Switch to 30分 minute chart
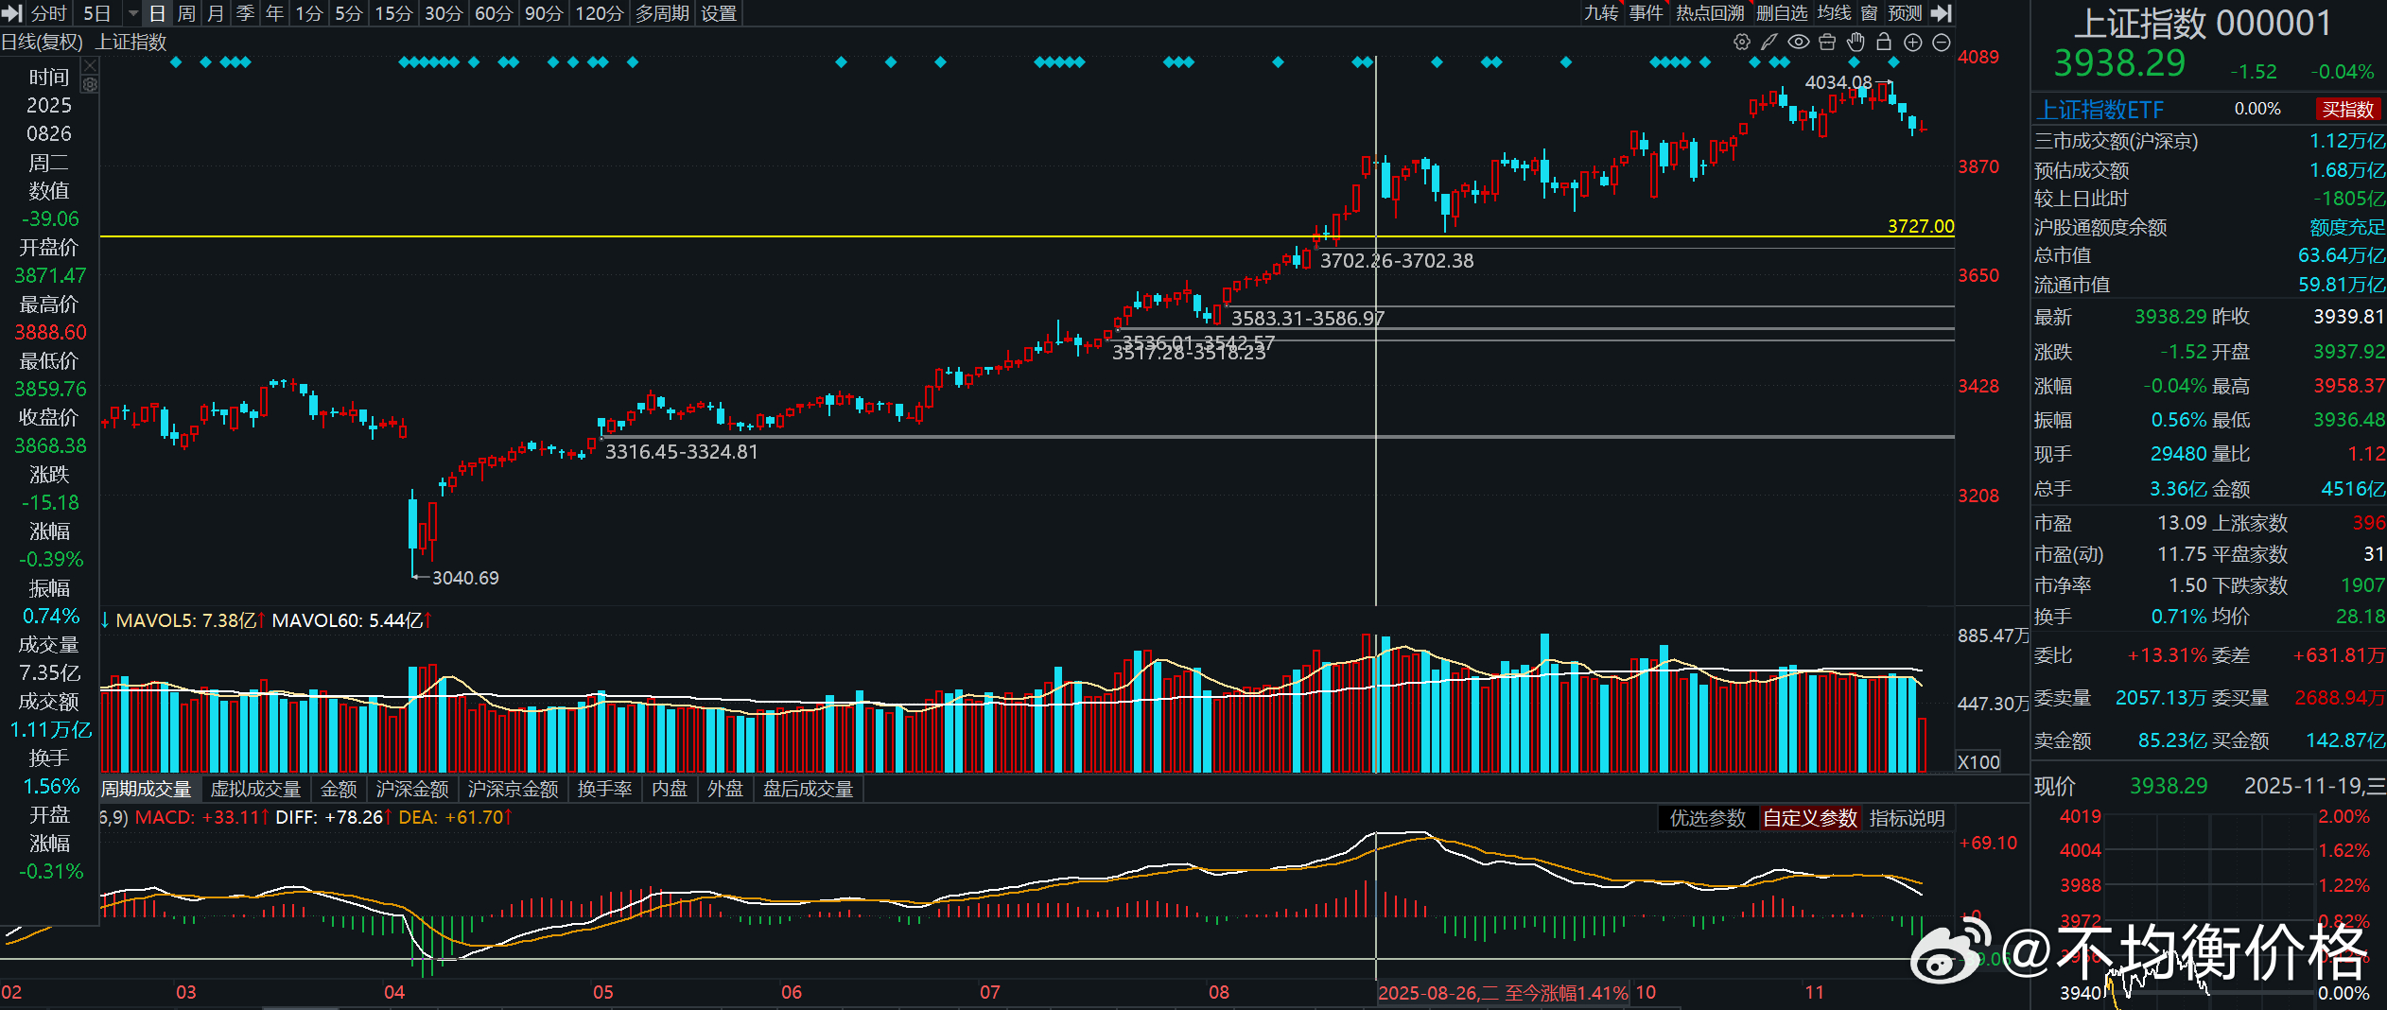The height and width of the screenshot is (1010, 2387). point(444,13)
